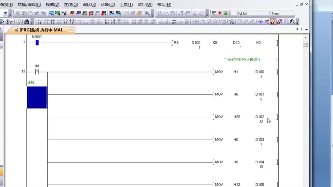This screenshot has height=187, width=333.
Task: Click the monitor write mode icon
Action: [x=280, y=22]
